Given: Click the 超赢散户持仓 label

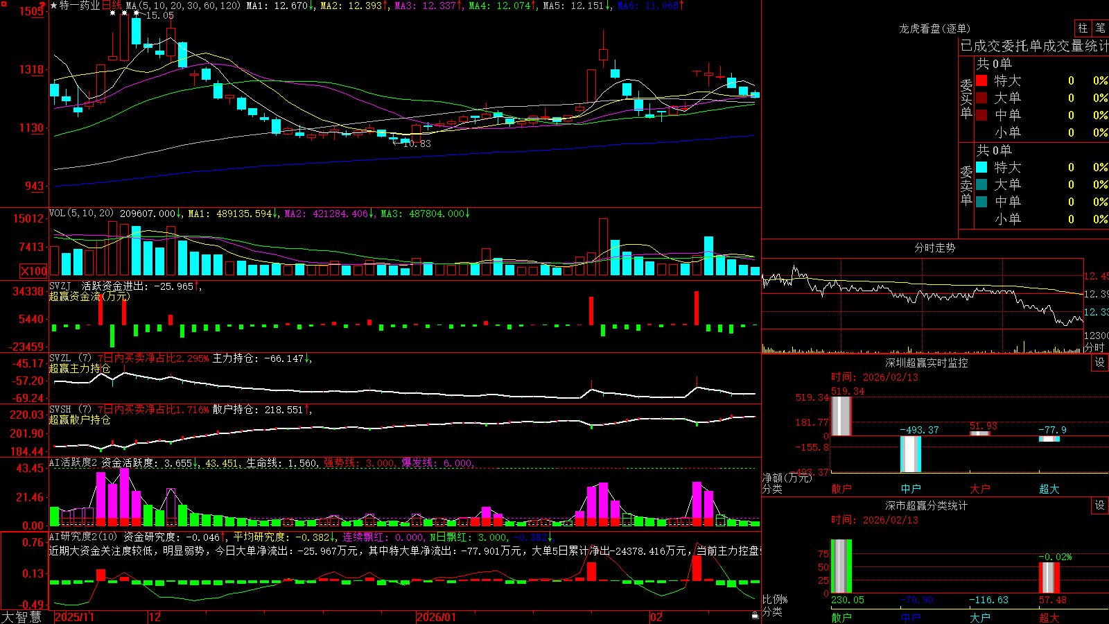Looking at the screenshot, I should 80,419.
